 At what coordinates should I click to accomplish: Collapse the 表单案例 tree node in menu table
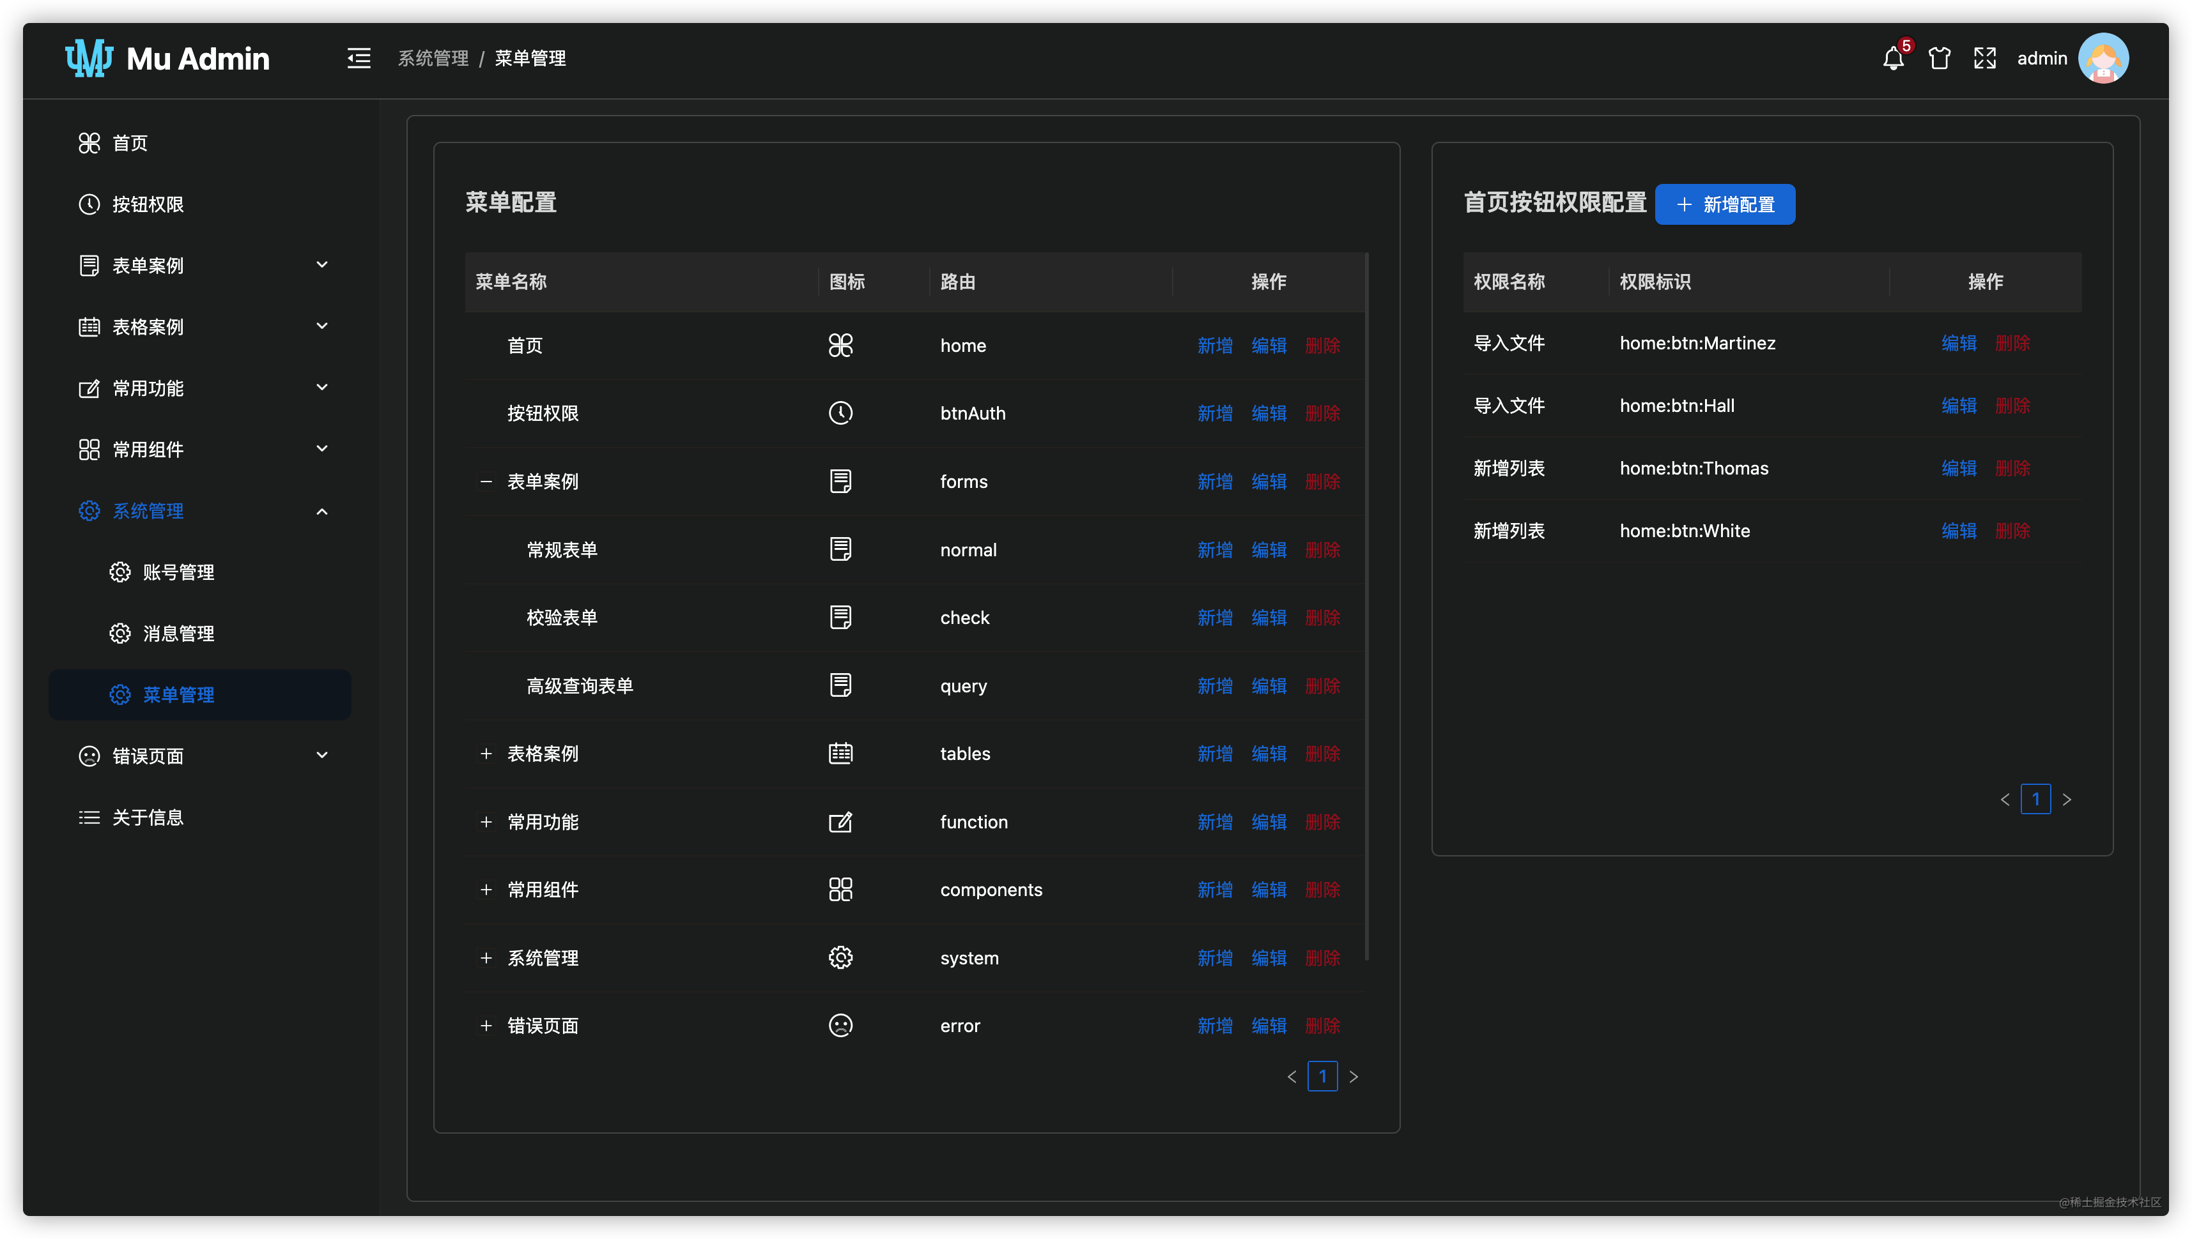point(486,481)
